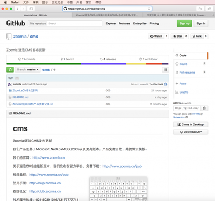Screen dimensions: 215x201
Task: Open the 帮助 menu
Action: pos(98,2)
